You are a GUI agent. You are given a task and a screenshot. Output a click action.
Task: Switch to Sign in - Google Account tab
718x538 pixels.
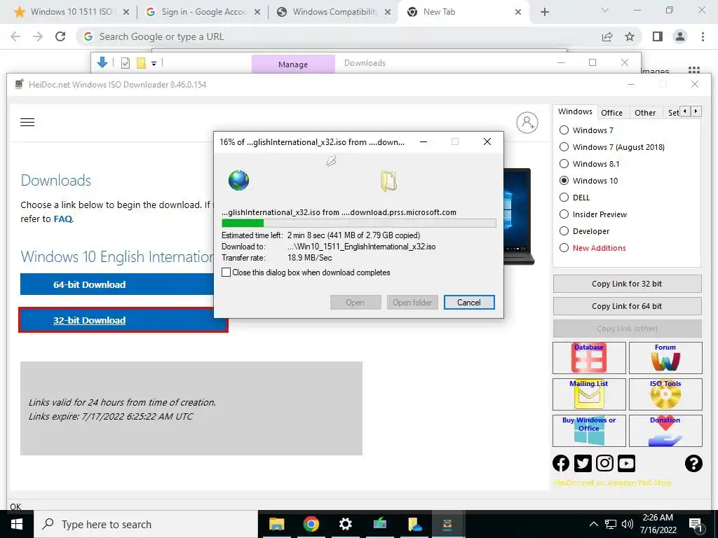click(x=204, y=12)
